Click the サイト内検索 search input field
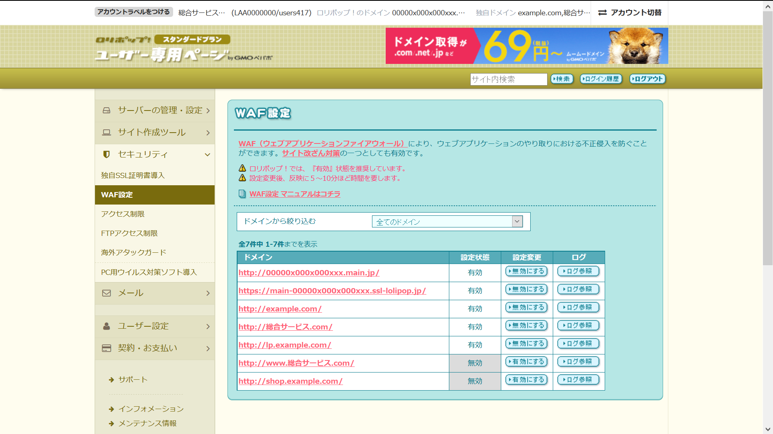 tap(508, 79)
